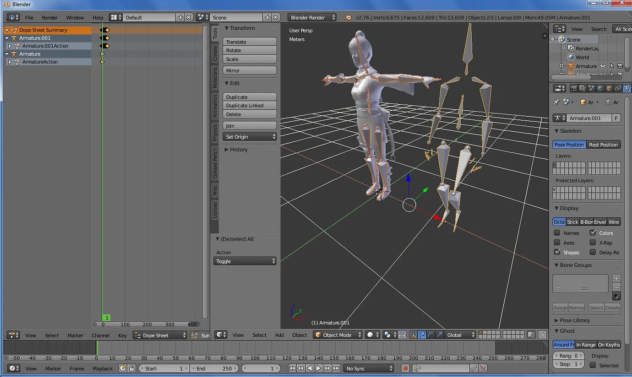Open the Render Layers properties tab
The image size is (632, 377).
click(x=583, y=88)
